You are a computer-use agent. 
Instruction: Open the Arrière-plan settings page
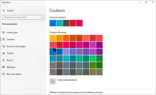click(12, 32)
